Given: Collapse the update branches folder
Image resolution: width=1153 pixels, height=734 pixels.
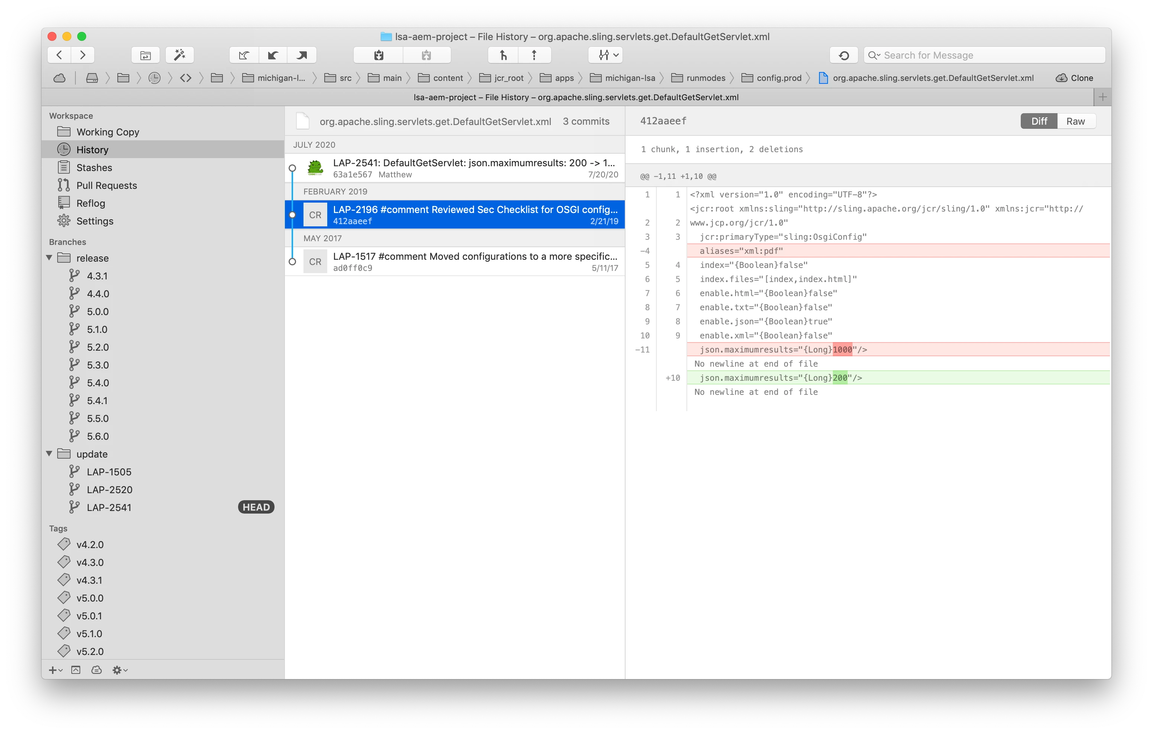Looking at the screenshot, I should click(49, 453).
